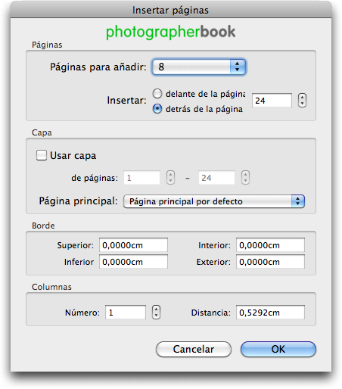Confirm with the OK button
Image resolution: width=342 pixels, height=389 pixels.
point(278,349)
